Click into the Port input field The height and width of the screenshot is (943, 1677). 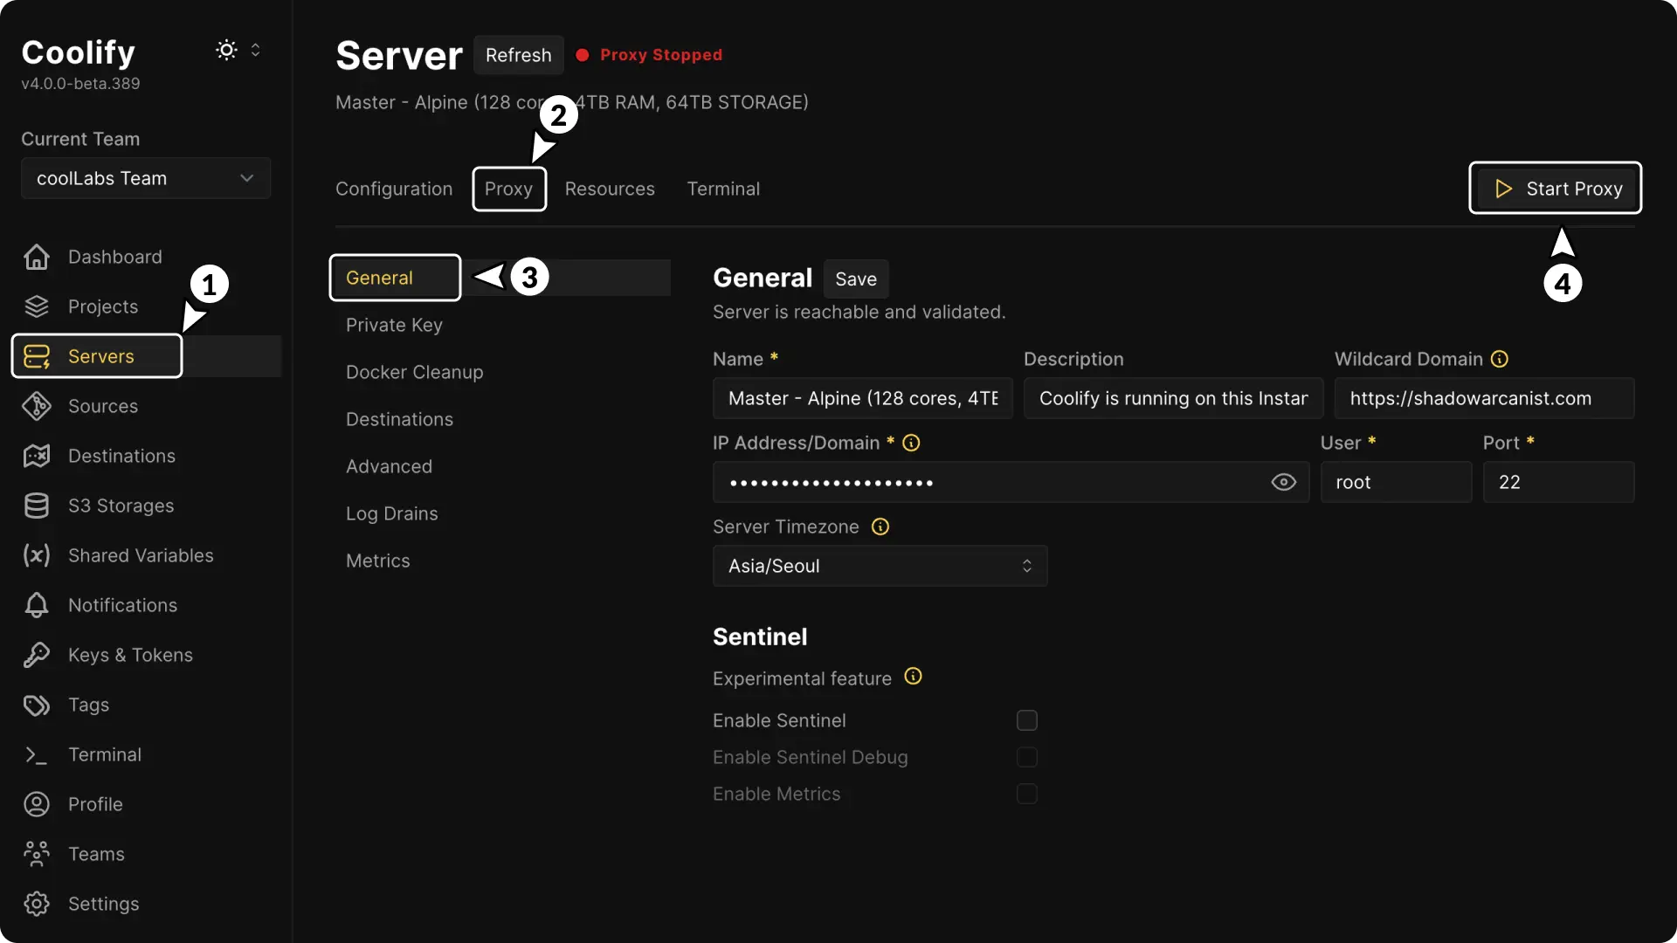pos(1557,482)
